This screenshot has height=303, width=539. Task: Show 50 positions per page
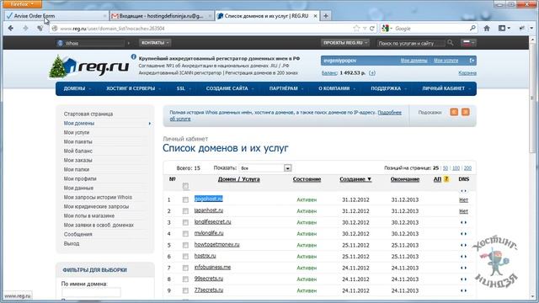click(446, 168)
